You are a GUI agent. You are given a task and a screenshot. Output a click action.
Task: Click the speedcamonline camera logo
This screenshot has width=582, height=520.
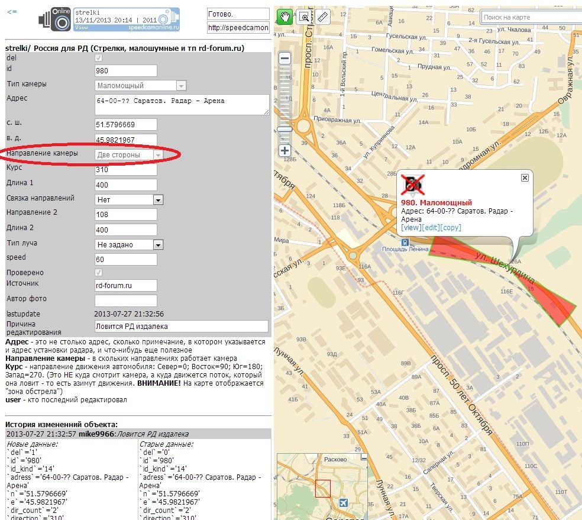click(54, 20)
